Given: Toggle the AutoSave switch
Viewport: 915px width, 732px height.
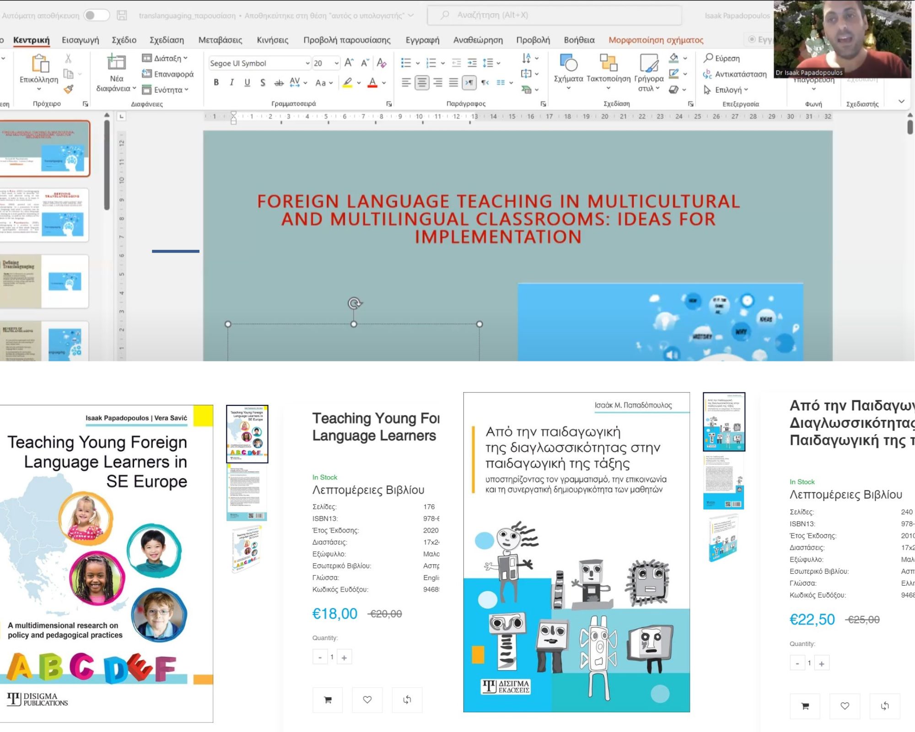Looking at the screenshot, I should (x=97, y=15).
